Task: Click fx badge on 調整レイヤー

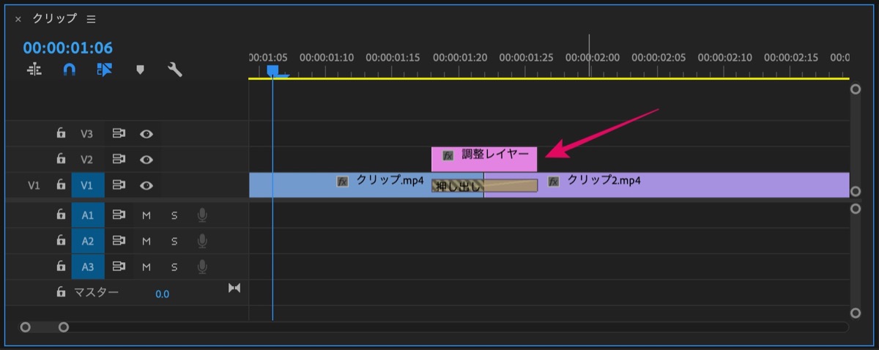Action: tap(448, 155)
